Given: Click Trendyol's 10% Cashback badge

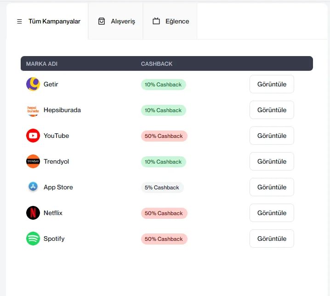Looking at the screenshot, I should point(163,162).
